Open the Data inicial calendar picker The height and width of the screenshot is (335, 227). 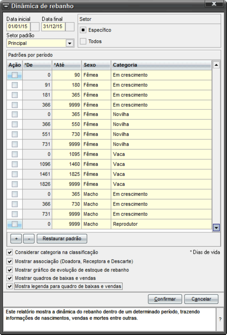(35, 27)
